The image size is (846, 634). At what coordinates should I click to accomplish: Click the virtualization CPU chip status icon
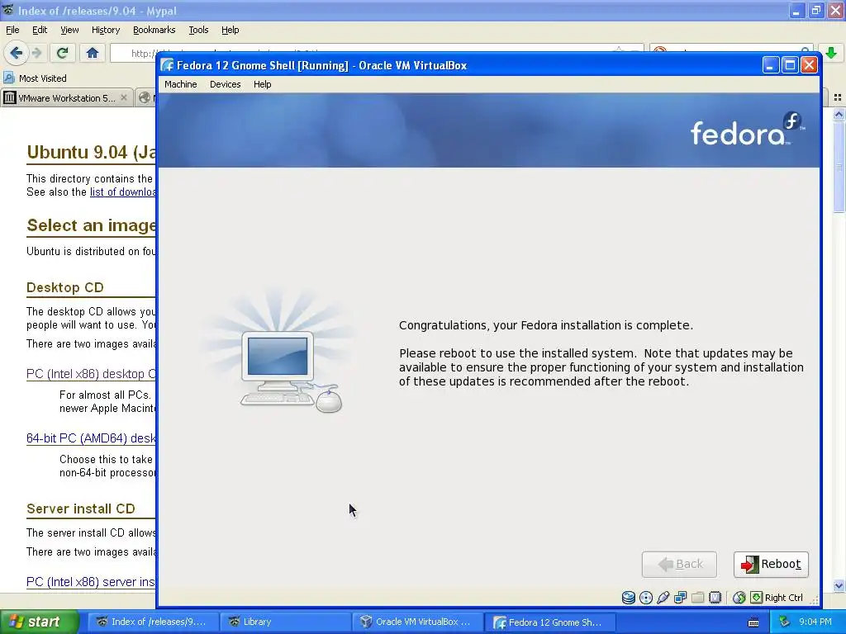pos(715,598)
